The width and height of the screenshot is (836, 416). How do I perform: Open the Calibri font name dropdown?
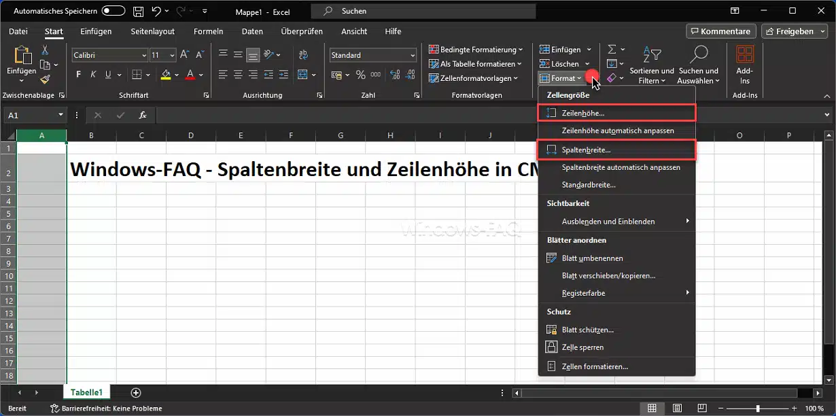(143, 56)
